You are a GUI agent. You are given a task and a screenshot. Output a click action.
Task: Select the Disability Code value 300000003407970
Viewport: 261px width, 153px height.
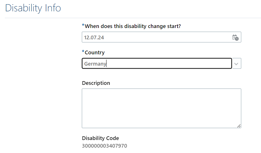tap(104, 146)
